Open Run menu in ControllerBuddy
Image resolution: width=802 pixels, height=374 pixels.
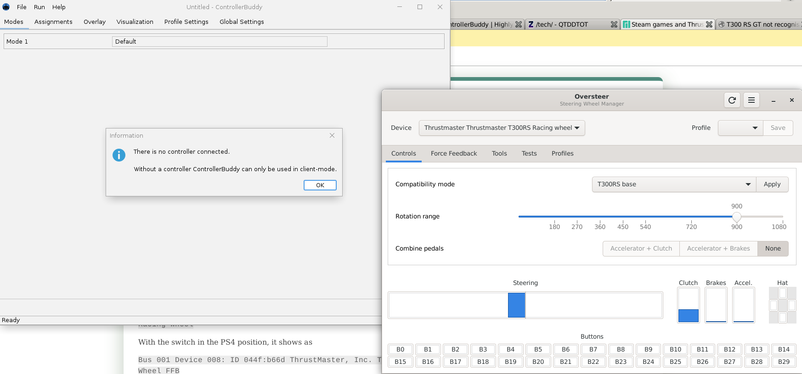pos(40,7)
